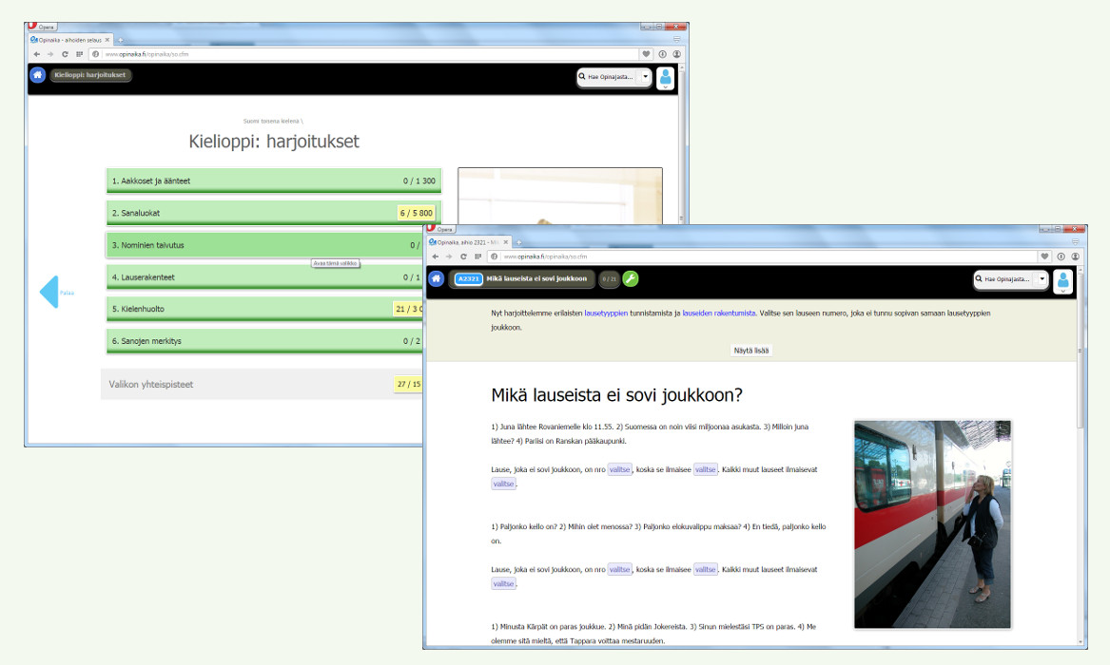Open a new tab in the back window

(121, 40)
